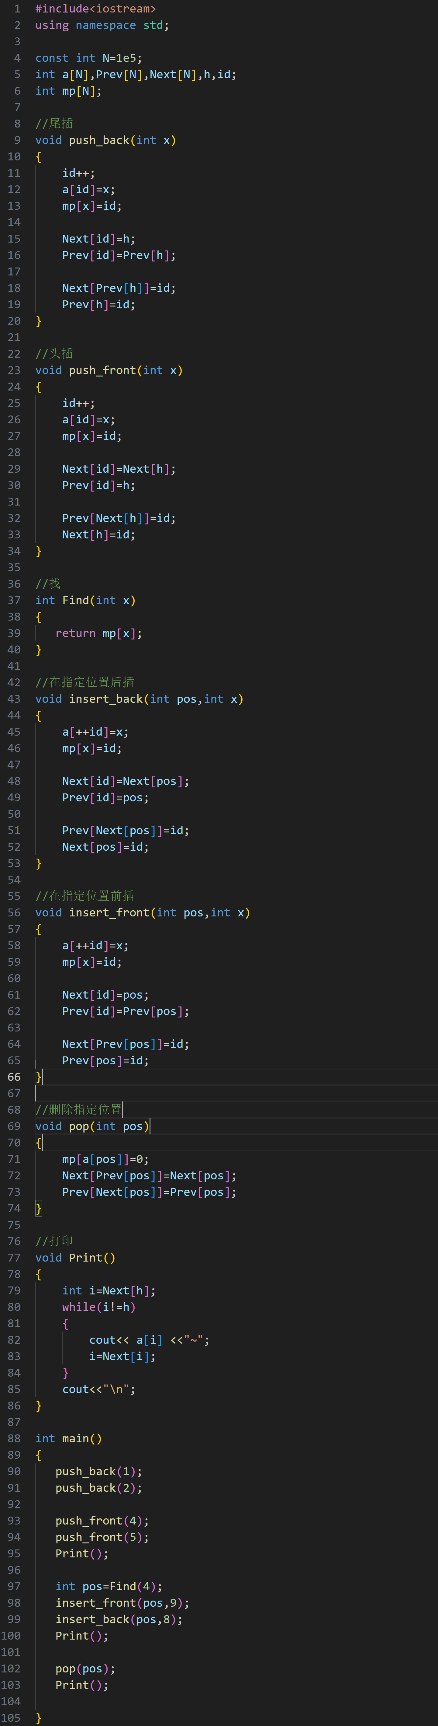Click the 'insert_back(pos,8);' call

(x=119, y=1619)
